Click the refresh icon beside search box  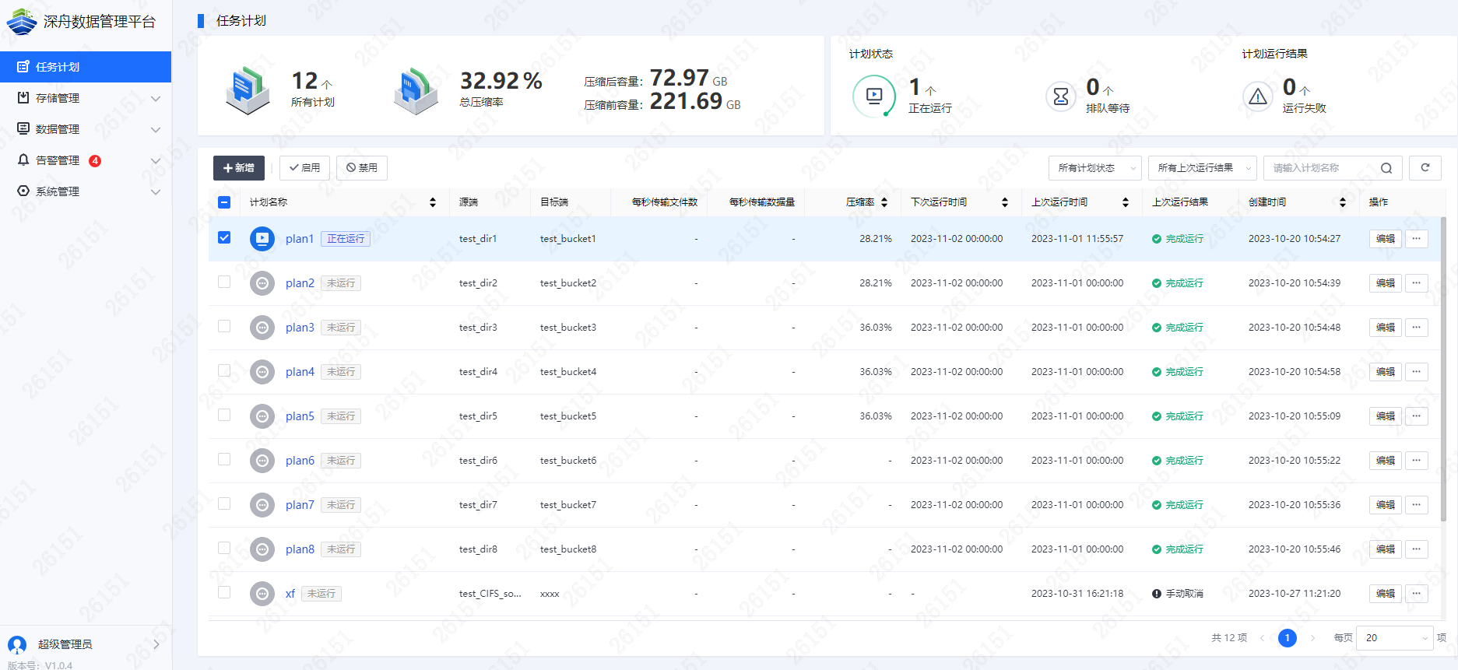[1425, 168]
